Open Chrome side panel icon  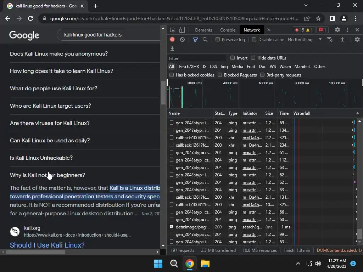[x=333, y=18]
